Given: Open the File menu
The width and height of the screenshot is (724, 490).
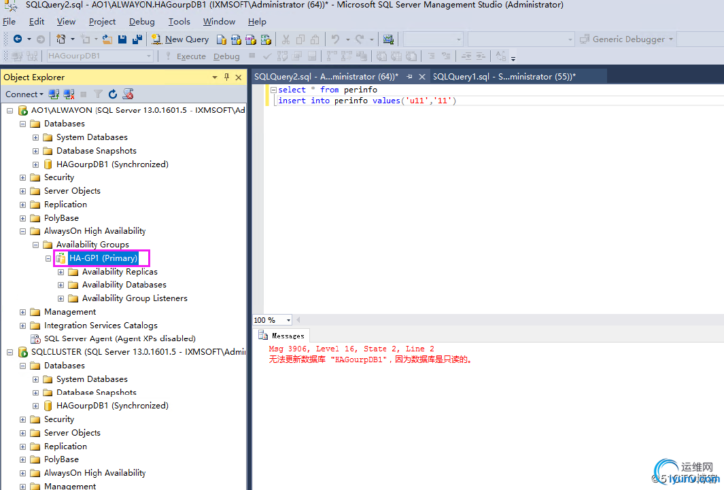Looking at the screenshot, I should click(x=10, y=22).
